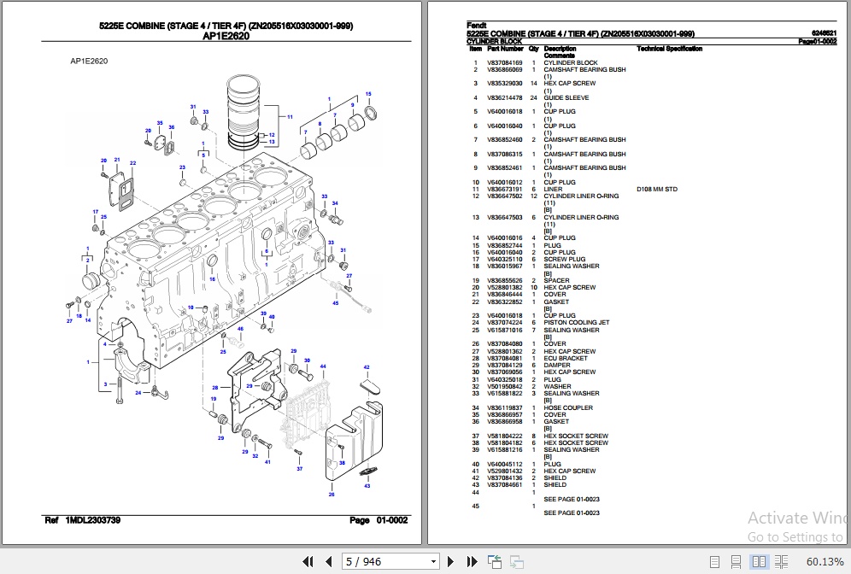
Task: Switch to continuous single page view
Action: coord(736,561)
